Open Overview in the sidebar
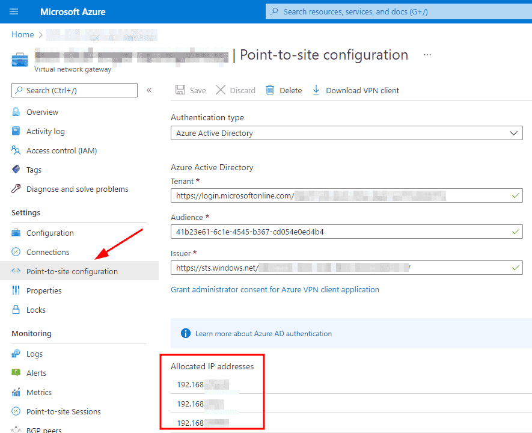532x433 pixels. 43,112
